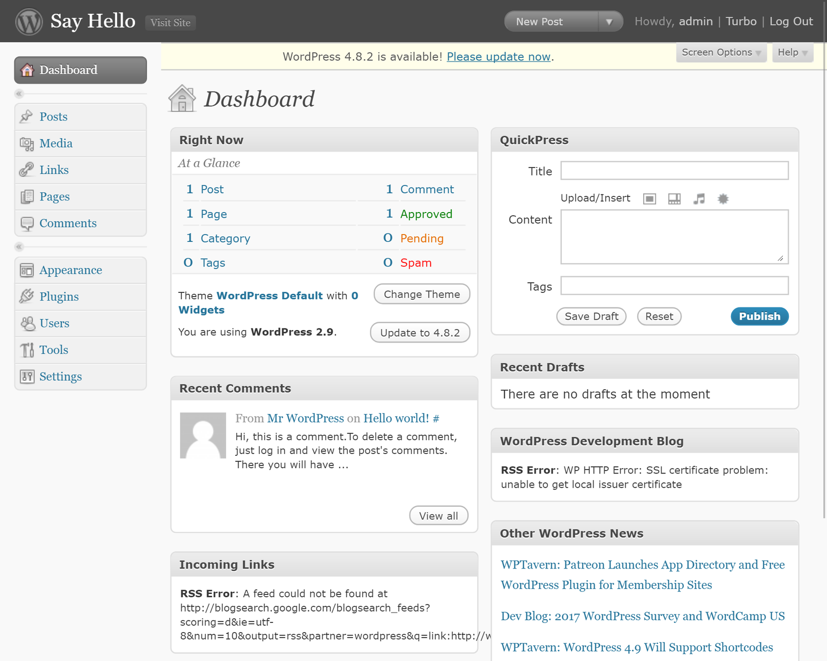Click the QuickPress Tags field

[675, 285]
